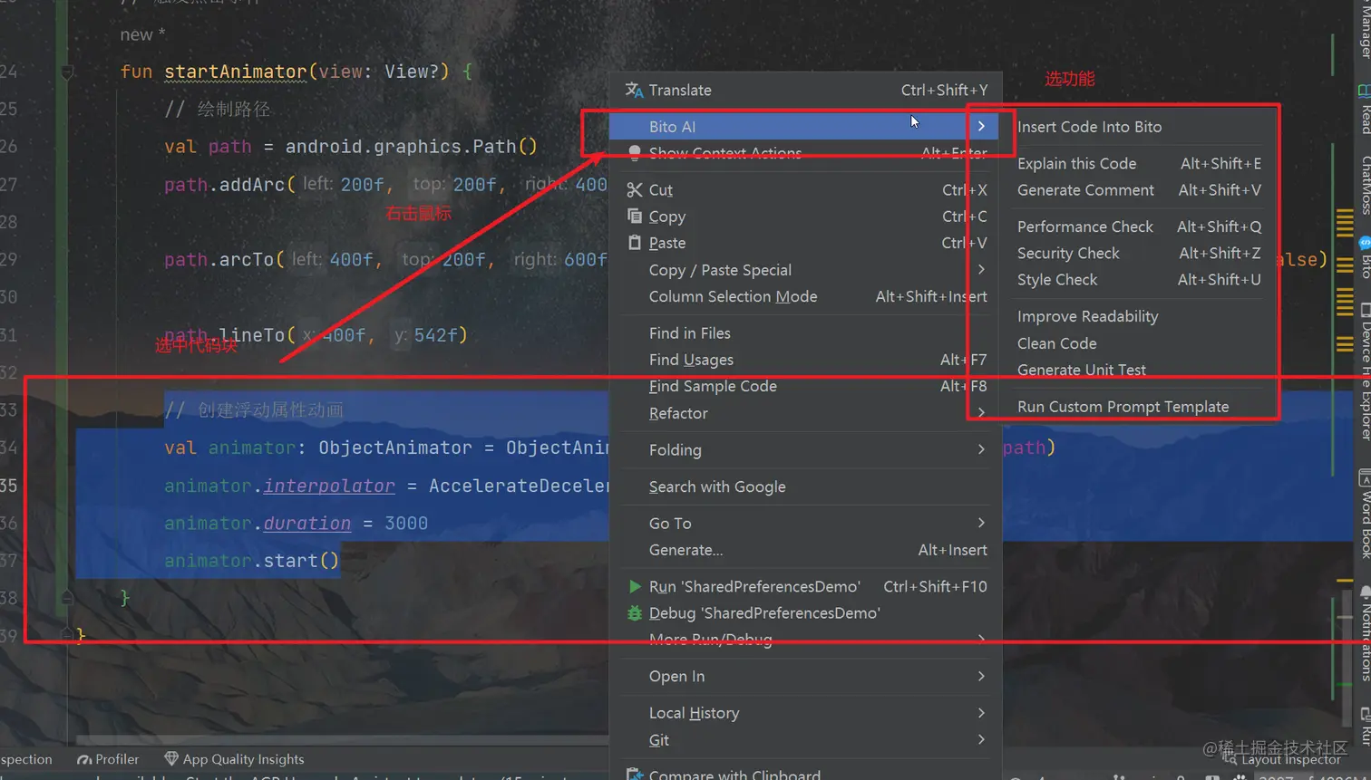This screenshot has width=1371, height=780.
Task: Toggle the fold end marker at line 39
Action: pos(67,636)
